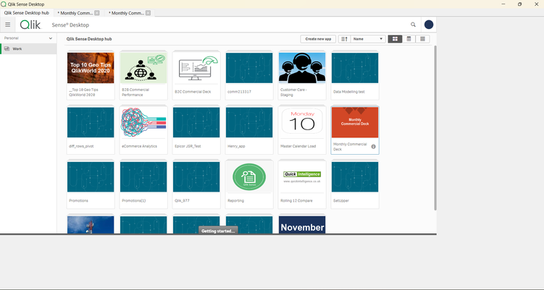Switch to grid view
The height and width of the screenshot is (290, 544).
[395, 39]
